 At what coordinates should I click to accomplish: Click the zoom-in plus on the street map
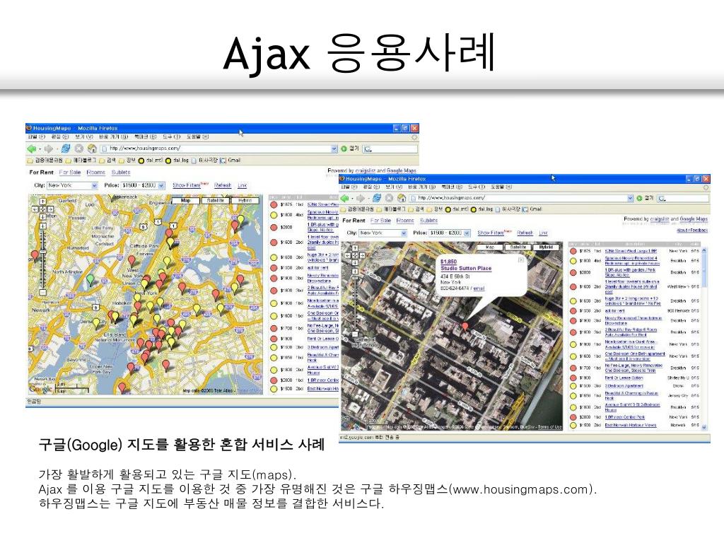42,226
